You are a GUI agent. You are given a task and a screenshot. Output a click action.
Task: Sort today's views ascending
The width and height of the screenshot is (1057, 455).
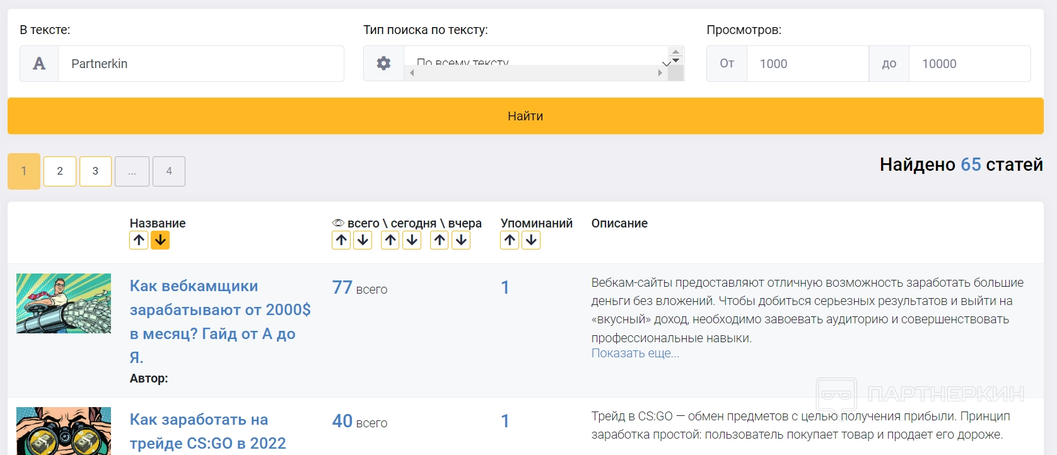390,240
